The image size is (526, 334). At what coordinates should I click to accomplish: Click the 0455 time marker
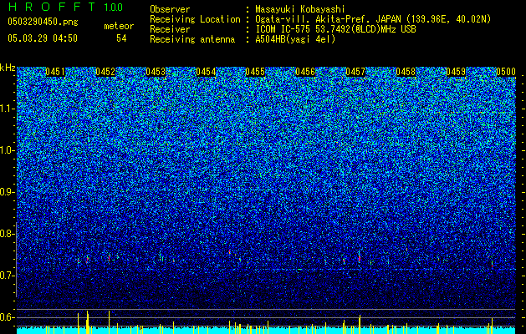click(255, 72)
